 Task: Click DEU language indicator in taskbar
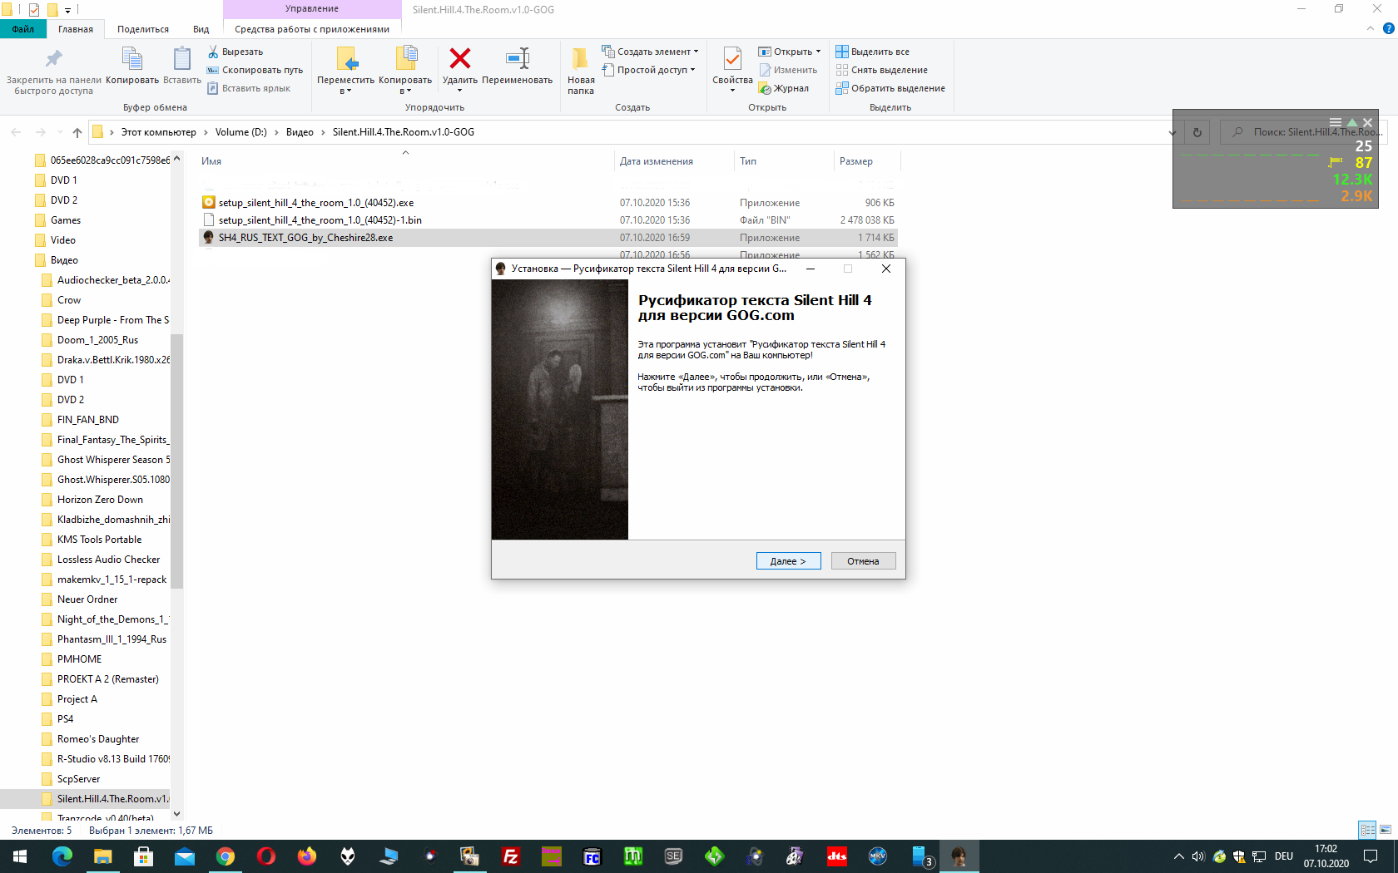[x=1284, y=856]
